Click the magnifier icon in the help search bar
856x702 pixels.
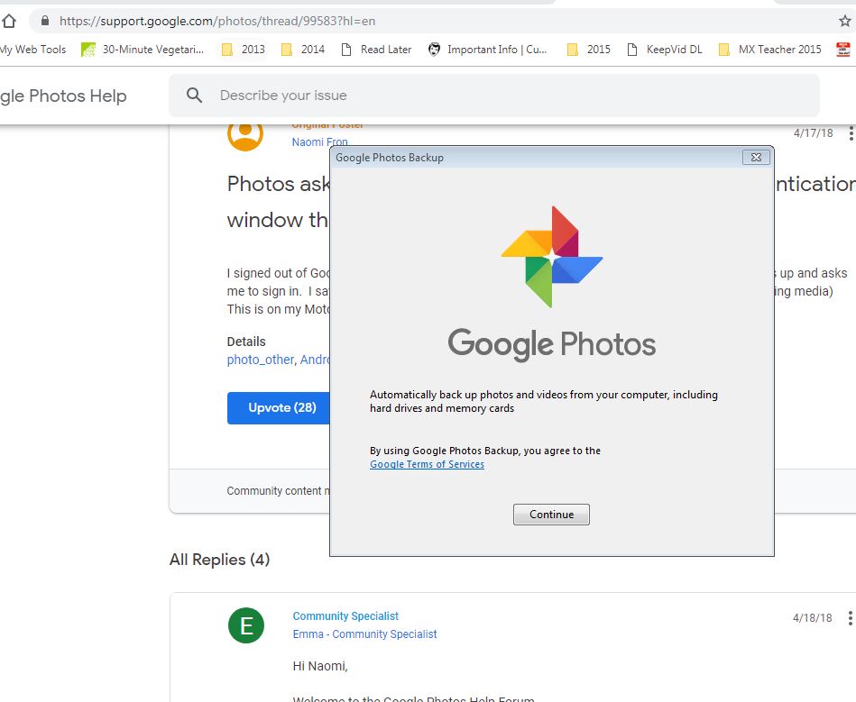[194, 94]
